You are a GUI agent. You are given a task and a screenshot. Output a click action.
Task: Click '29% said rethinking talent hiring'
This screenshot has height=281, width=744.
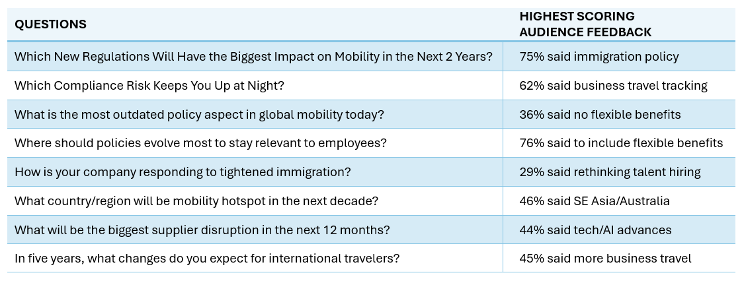(610, 172)
